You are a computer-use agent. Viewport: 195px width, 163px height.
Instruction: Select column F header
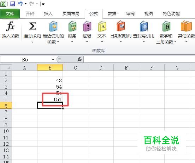[152, 68]
